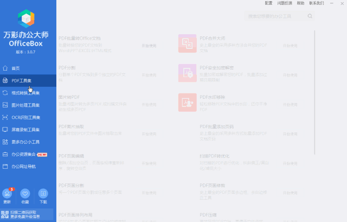347x222 pixels.
Task: Select the PDF工具集 sidebar item
Action: pyautogui.click(x=28, y=81)
